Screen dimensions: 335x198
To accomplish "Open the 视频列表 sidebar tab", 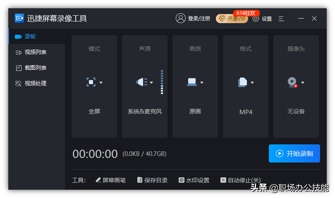I will [x=36, y=52].
